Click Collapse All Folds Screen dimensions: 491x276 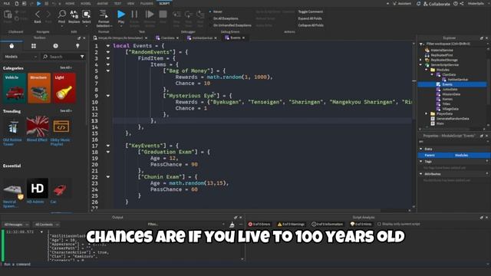click(x=311, y=25)
